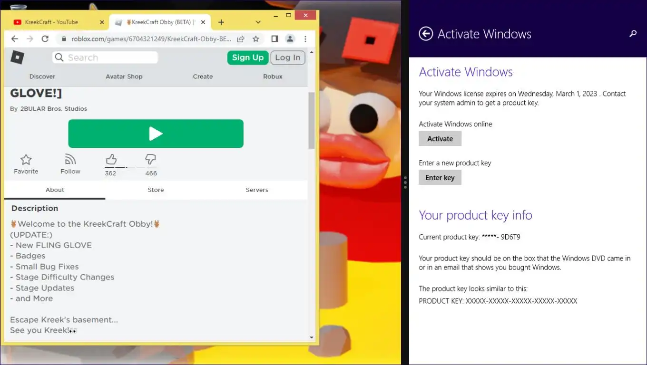
Task: Click '- Stage Difficulty Changes' line
Action: 62,277
